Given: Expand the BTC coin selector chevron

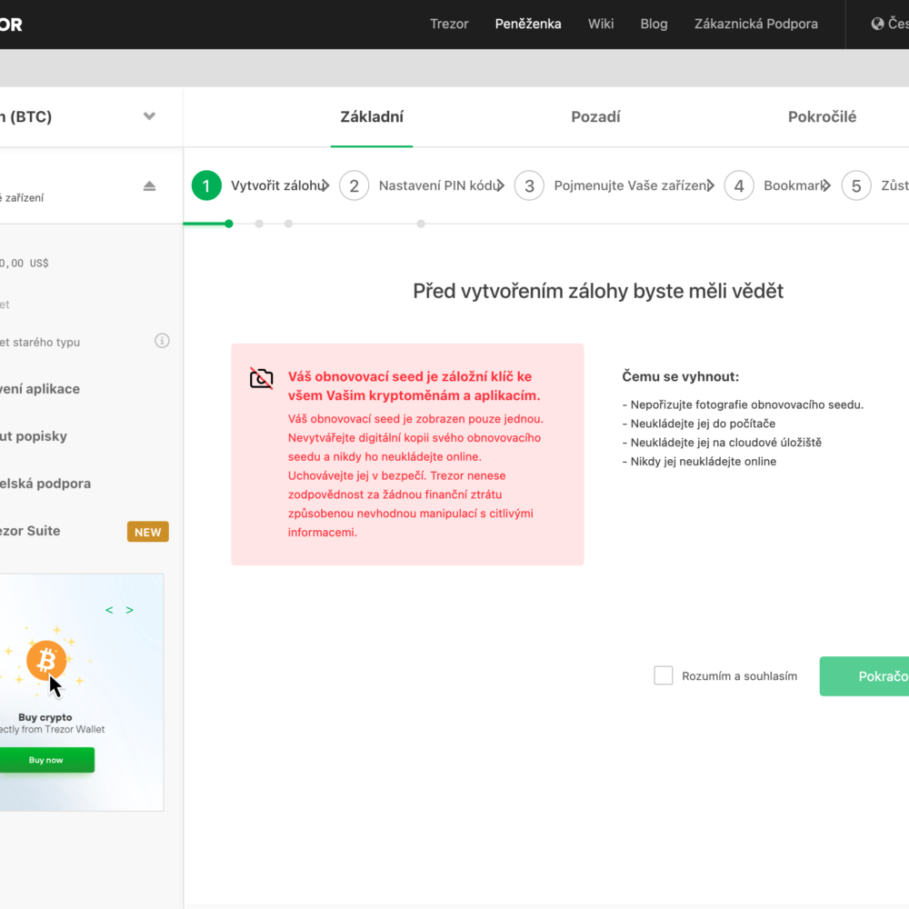Looking at the screenshot, I should point(150,116).
